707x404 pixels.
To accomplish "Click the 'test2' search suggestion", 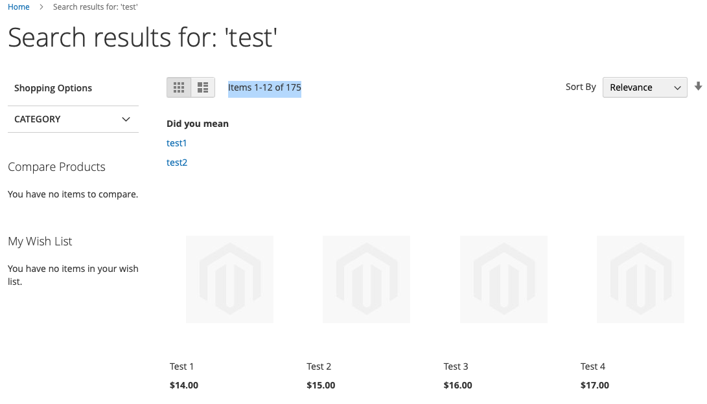I will (x=176, y=162).
